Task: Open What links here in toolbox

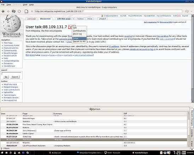Action: [10, 84]
